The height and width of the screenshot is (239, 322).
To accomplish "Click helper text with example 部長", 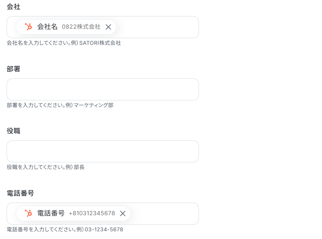I will pos(45,167).
